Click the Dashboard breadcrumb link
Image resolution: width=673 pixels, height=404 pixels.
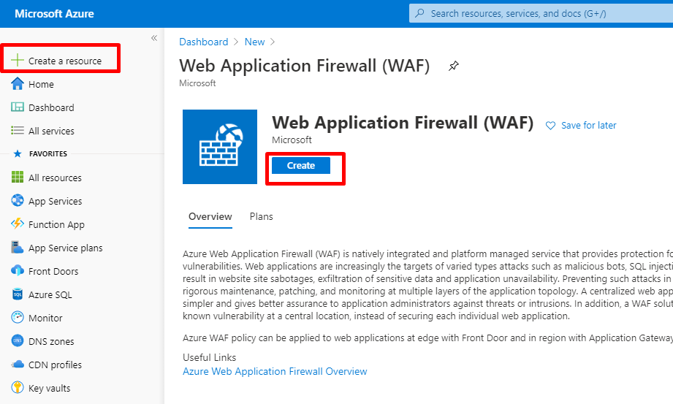203,42
